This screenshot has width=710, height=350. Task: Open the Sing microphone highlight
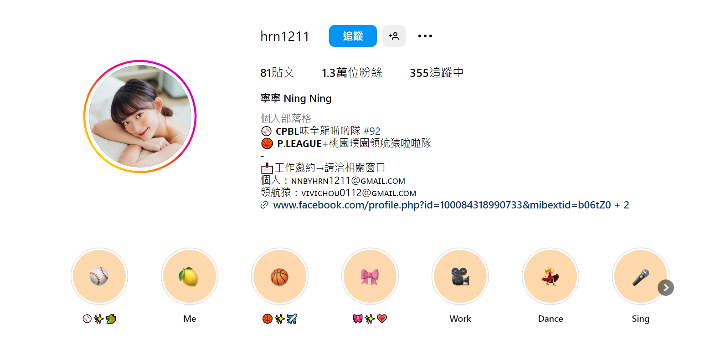pos(641,276)
